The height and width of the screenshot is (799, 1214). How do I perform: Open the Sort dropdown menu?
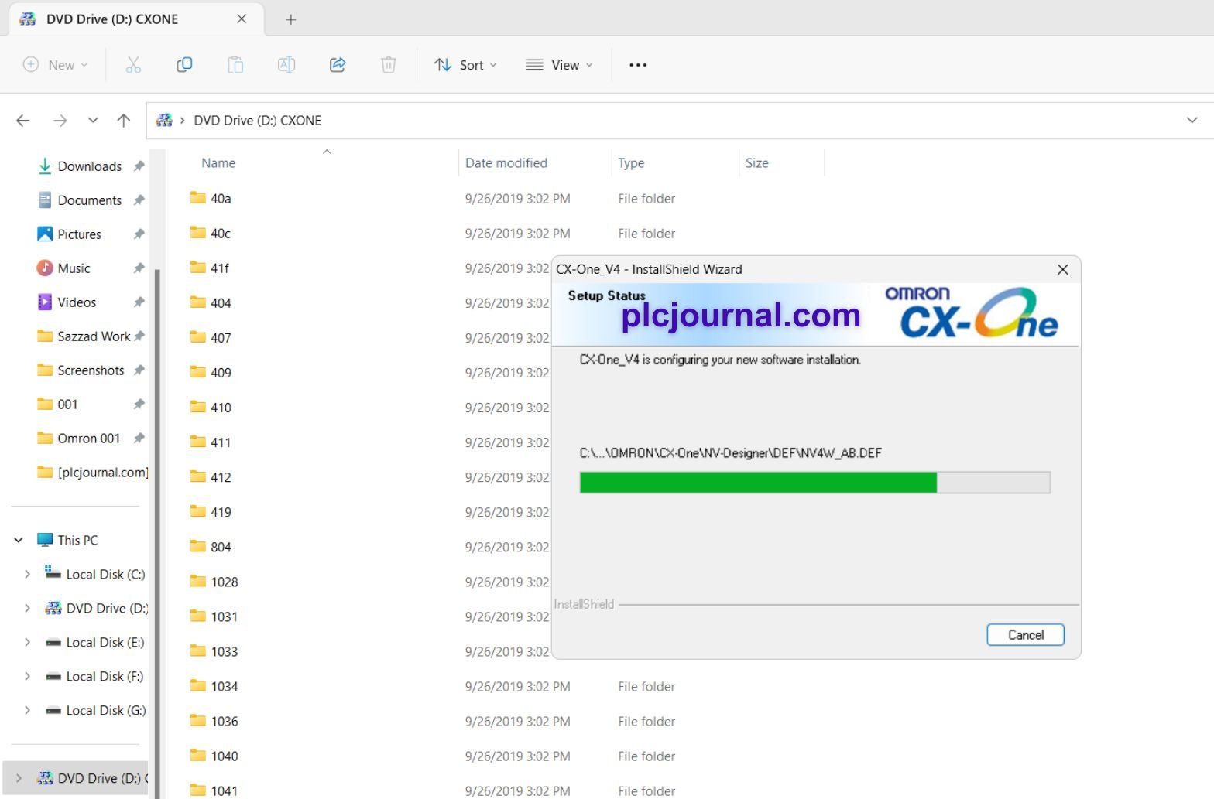(465, 65)
